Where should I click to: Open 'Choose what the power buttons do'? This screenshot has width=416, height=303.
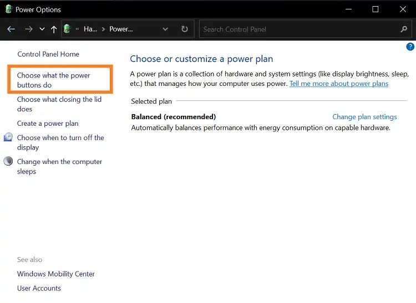pyautogui.click(x=53, y=80)
